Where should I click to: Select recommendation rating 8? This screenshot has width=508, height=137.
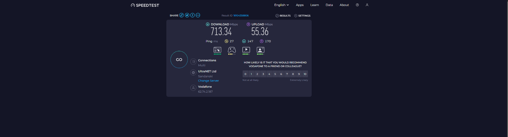pyautogui.click(x=293, y=74)
